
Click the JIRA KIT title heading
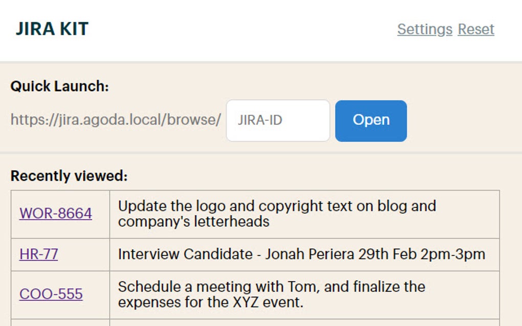click(53, 29)
